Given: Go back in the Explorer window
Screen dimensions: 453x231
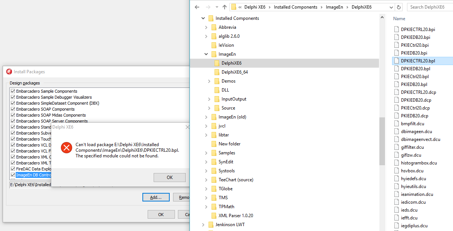Looking at the screenshot, I should pyautogui.click(x=197, y=7).
